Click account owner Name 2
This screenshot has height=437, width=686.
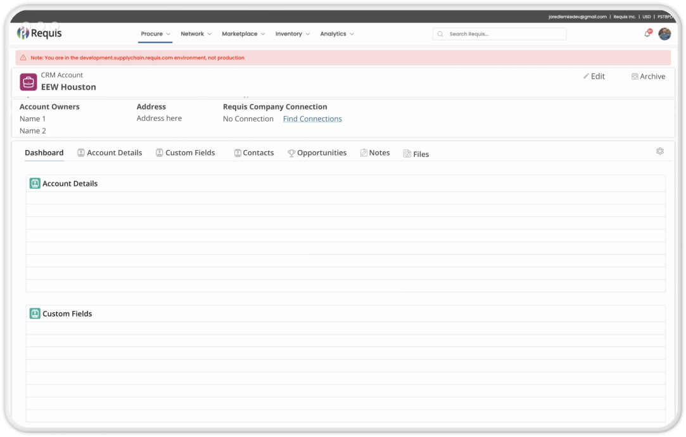click(x=33, y=131)
